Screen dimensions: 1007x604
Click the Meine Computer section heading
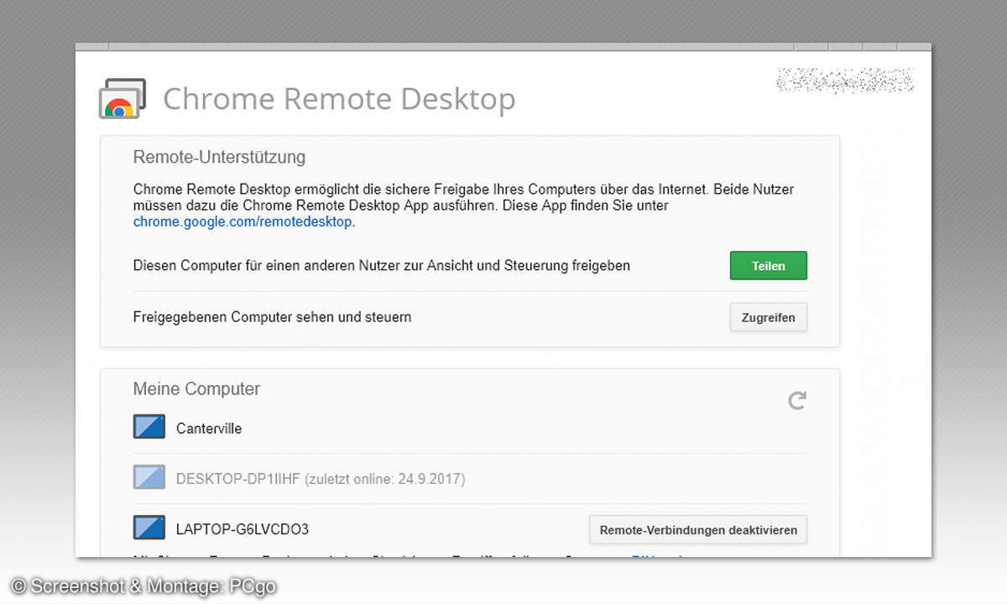[x=196, y=388]
